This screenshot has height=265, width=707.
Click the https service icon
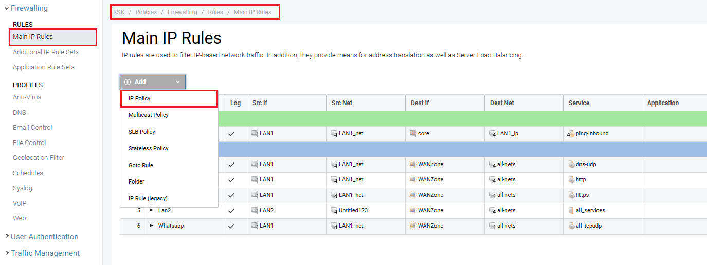(571, 195)
